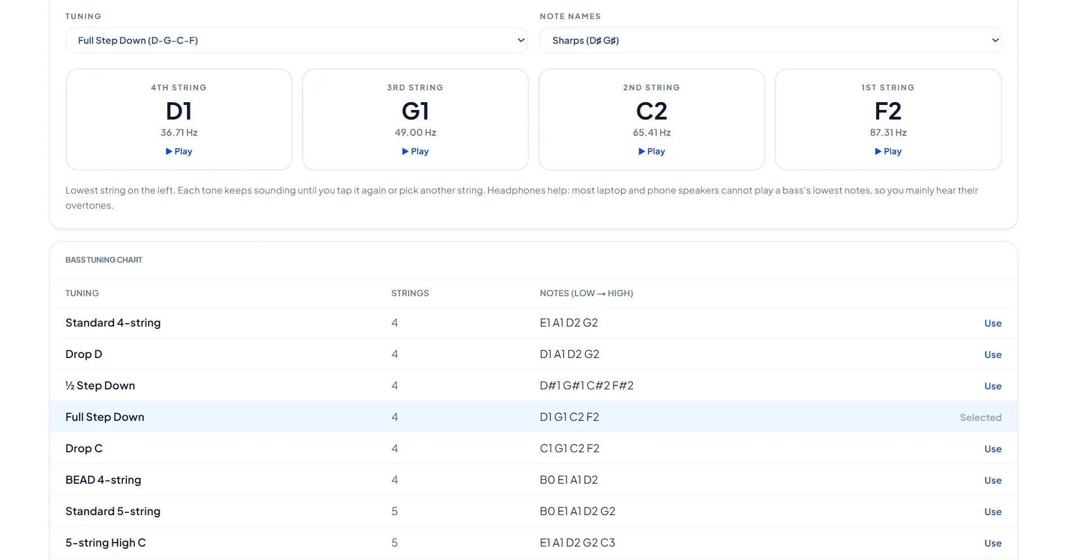Use the 5-string High C tuning

point(993,543)
